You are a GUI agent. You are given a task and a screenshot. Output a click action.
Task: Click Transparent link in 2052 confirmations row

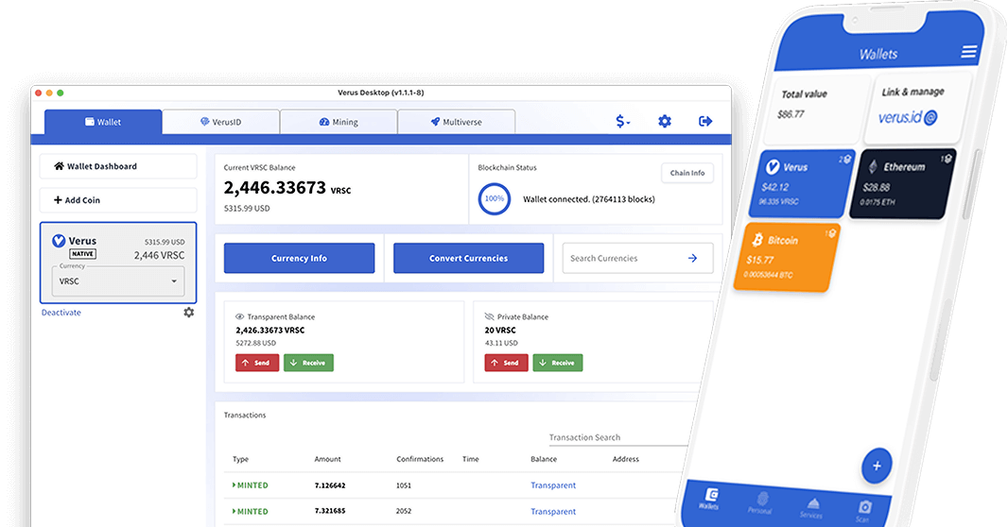(x=553, y=512)
